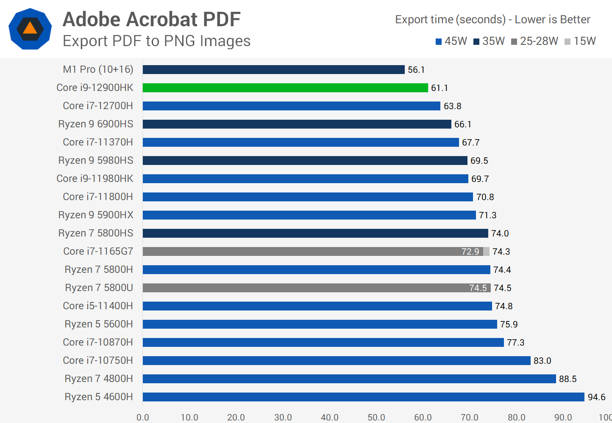
Task: Click the 25-28W legend color square
Action: [x=514, y=41]
